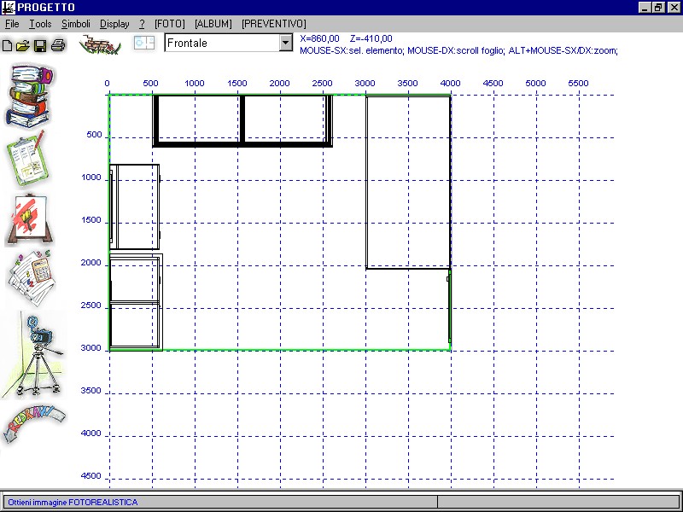Screen dimensions: 683x512
Task: Click the REDRAW banner icon
Action: (x=33, y=422)
